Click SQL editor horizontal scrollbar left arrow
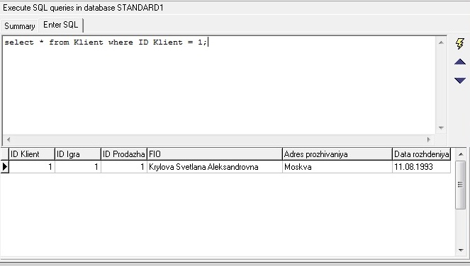The image size is (470, 266). point(9,139)
